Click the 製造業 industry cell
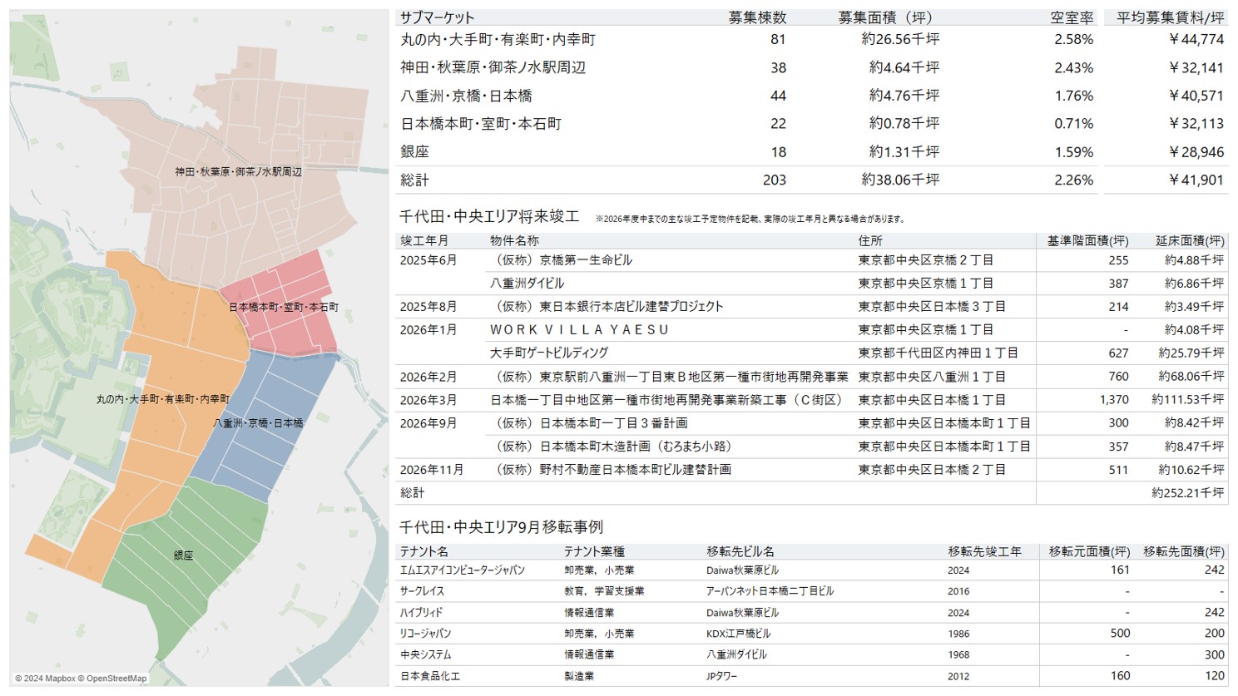The height and width of the screenshot is (696, 1238). [578, 676]
